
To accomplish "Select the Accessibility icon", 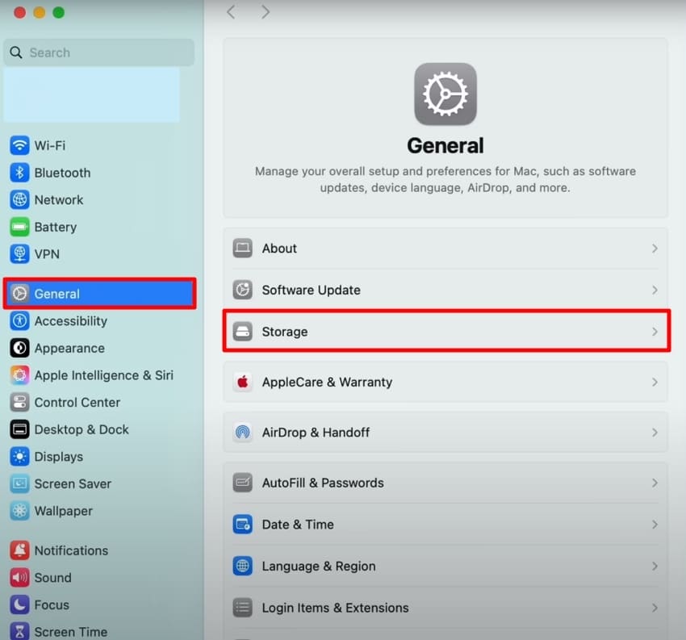I will (19, 320).
